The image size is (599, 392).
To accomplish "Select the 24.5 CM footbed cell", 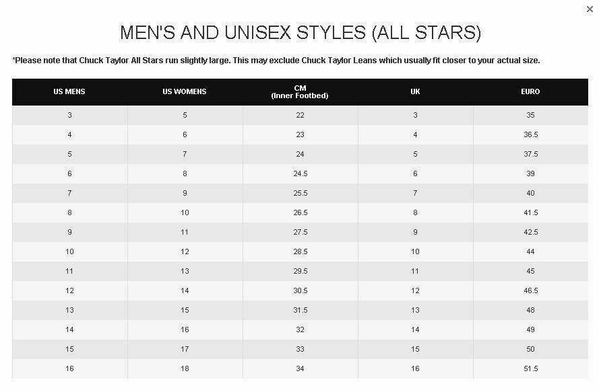I will [300, 173].
